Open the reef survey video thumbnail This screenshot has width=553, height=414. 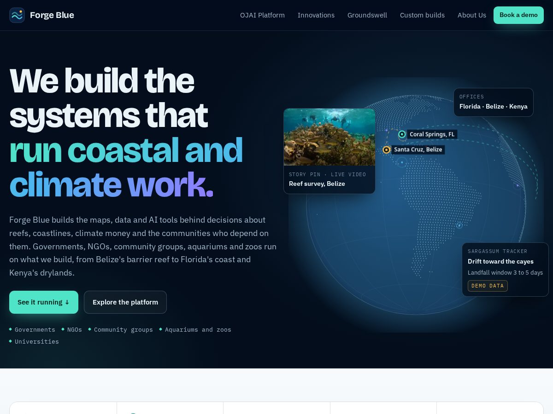click(x=329, y=137)
